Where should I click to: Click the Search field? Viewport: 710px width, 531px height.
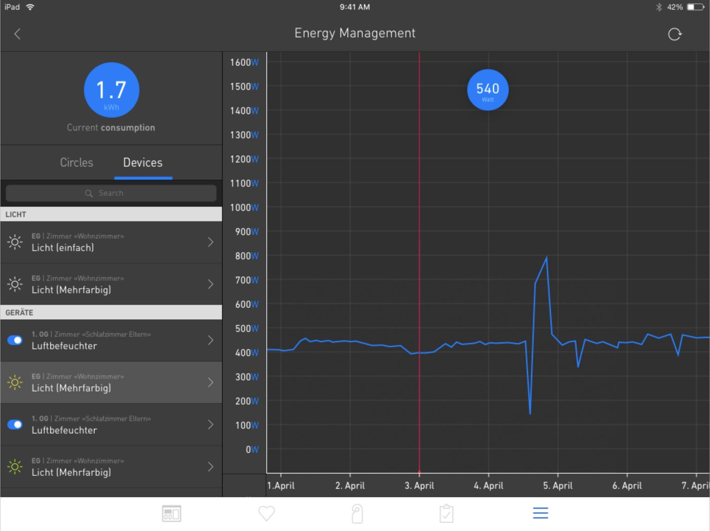[111, 193]
